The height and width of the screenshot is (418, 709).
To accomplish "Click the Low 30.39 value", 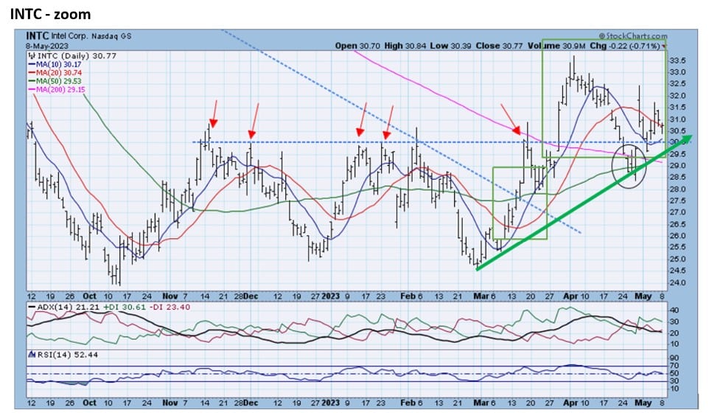I will 451,46.
